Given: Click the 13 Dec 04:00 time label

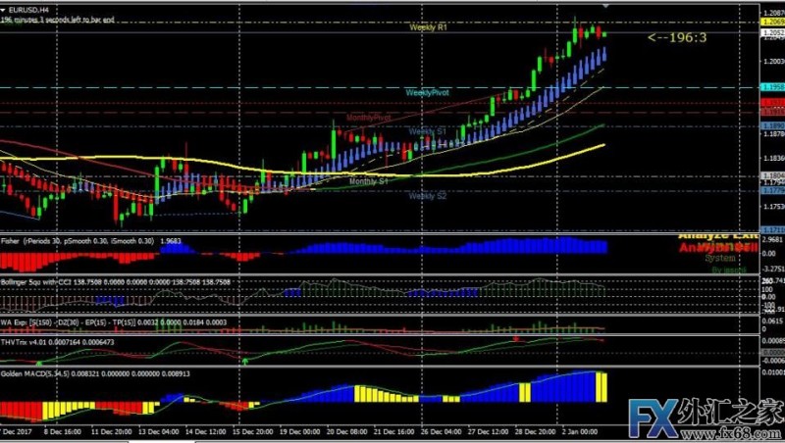Looking at the screenshot, I should click(x=158, y=432).
